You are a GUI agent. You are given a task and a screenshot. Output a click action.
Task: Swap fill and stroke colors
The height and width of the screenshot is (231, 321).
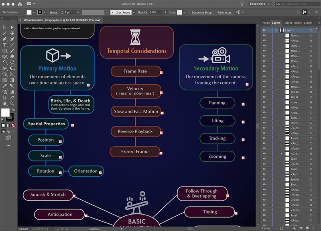[12, 109]
